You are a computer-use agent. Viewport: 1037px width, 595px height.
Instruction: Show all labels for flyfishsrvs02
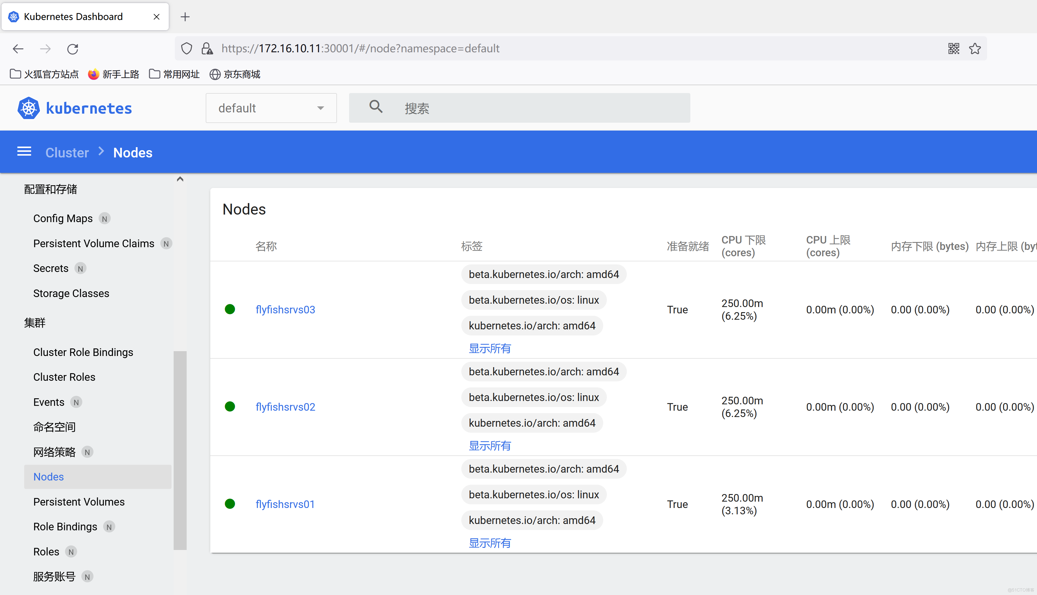click(490, 445)
